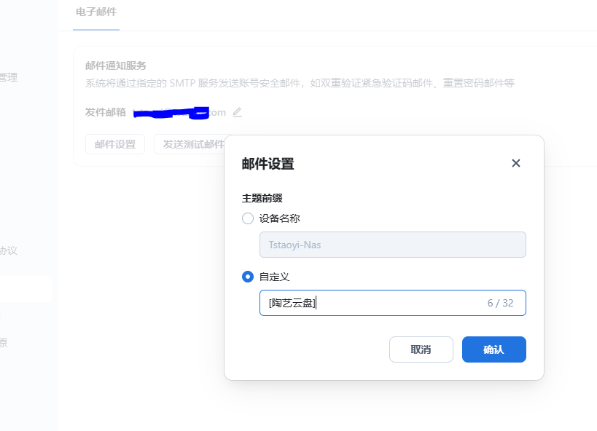Viewport: 597px width, 431px height.
Task: Click the 主题前缀 label
Action: 262,198
